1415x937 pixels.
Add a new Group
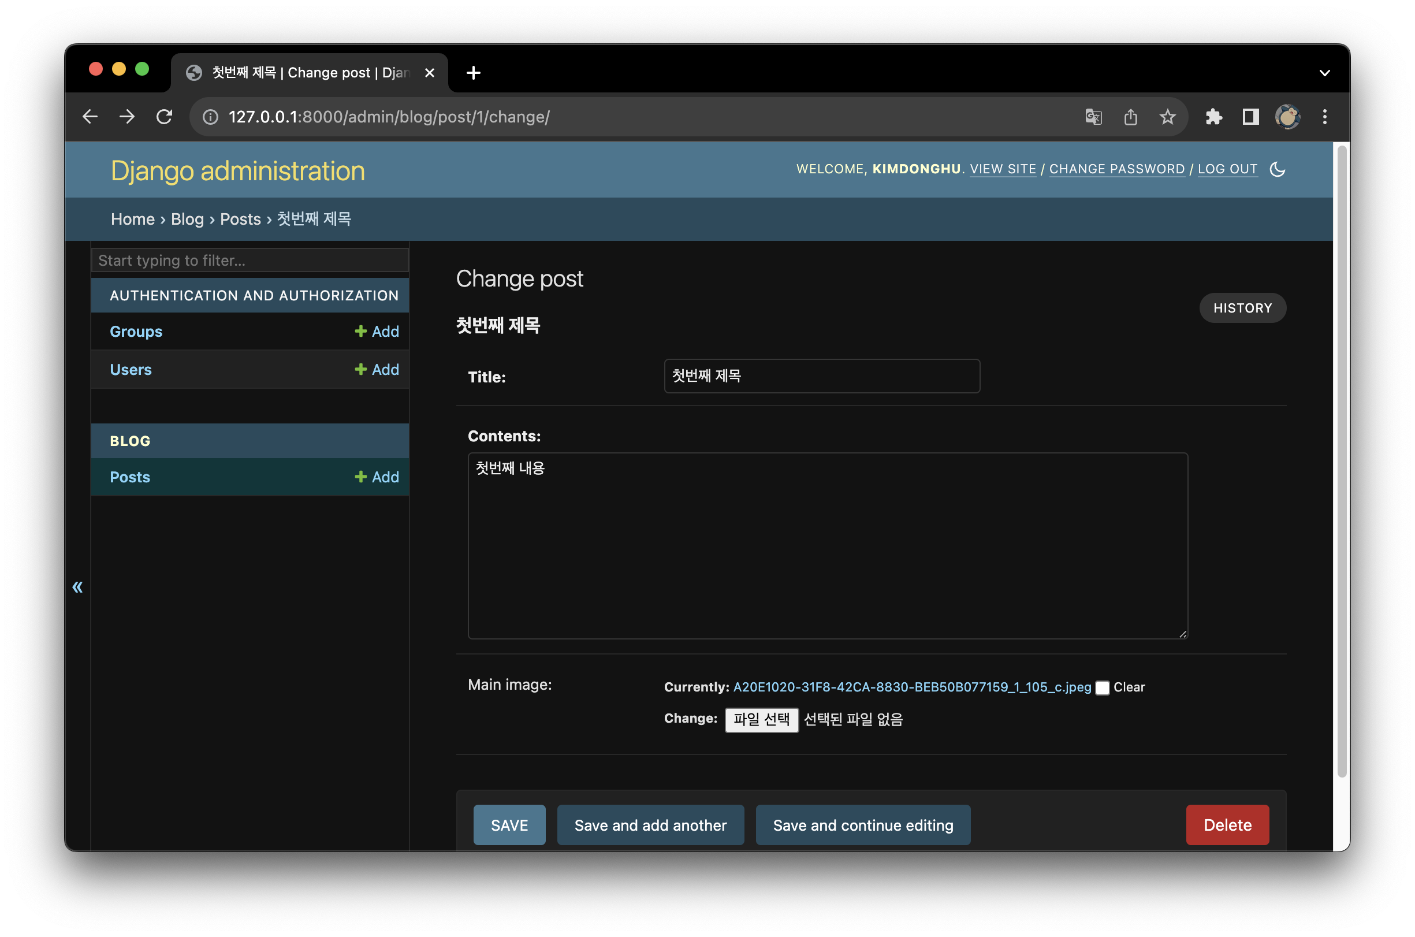(377, 332)
